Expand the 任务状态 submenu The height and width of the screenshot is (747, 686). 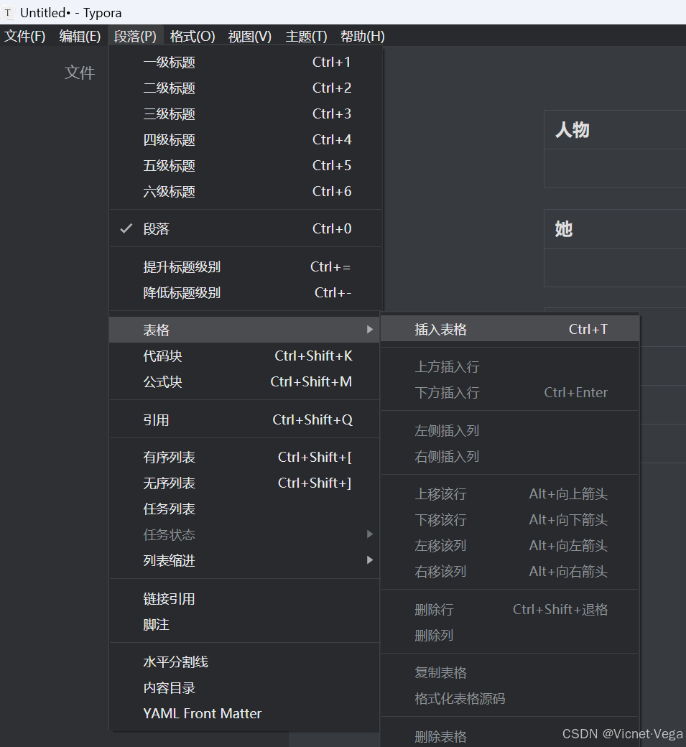click(x=369, y=534)
